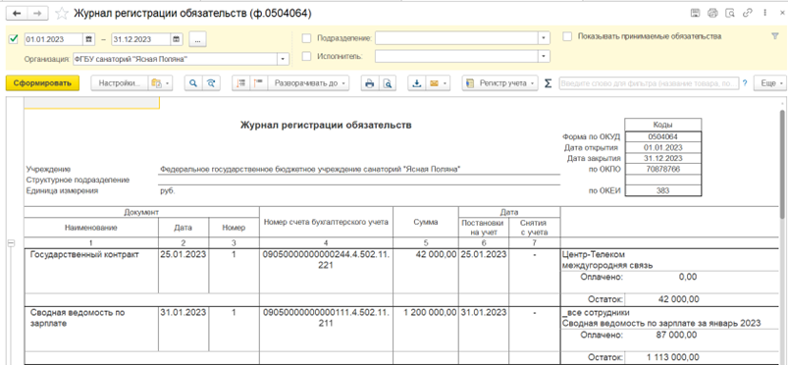Click the cancel search icon next to Find
Viewport: 788px width, 365px height.
pyautogui.click(x=211, y=84)
